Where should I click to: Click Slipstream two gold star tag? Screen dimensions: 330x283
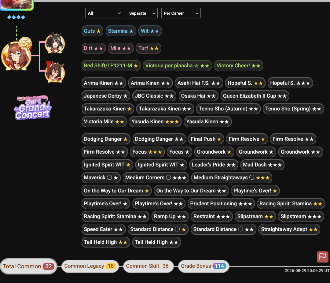(x=255, y=217)
